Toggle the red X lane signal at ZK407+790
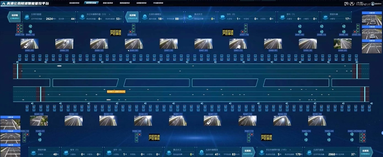Screen dimensions: 383x157 (242, 32)
